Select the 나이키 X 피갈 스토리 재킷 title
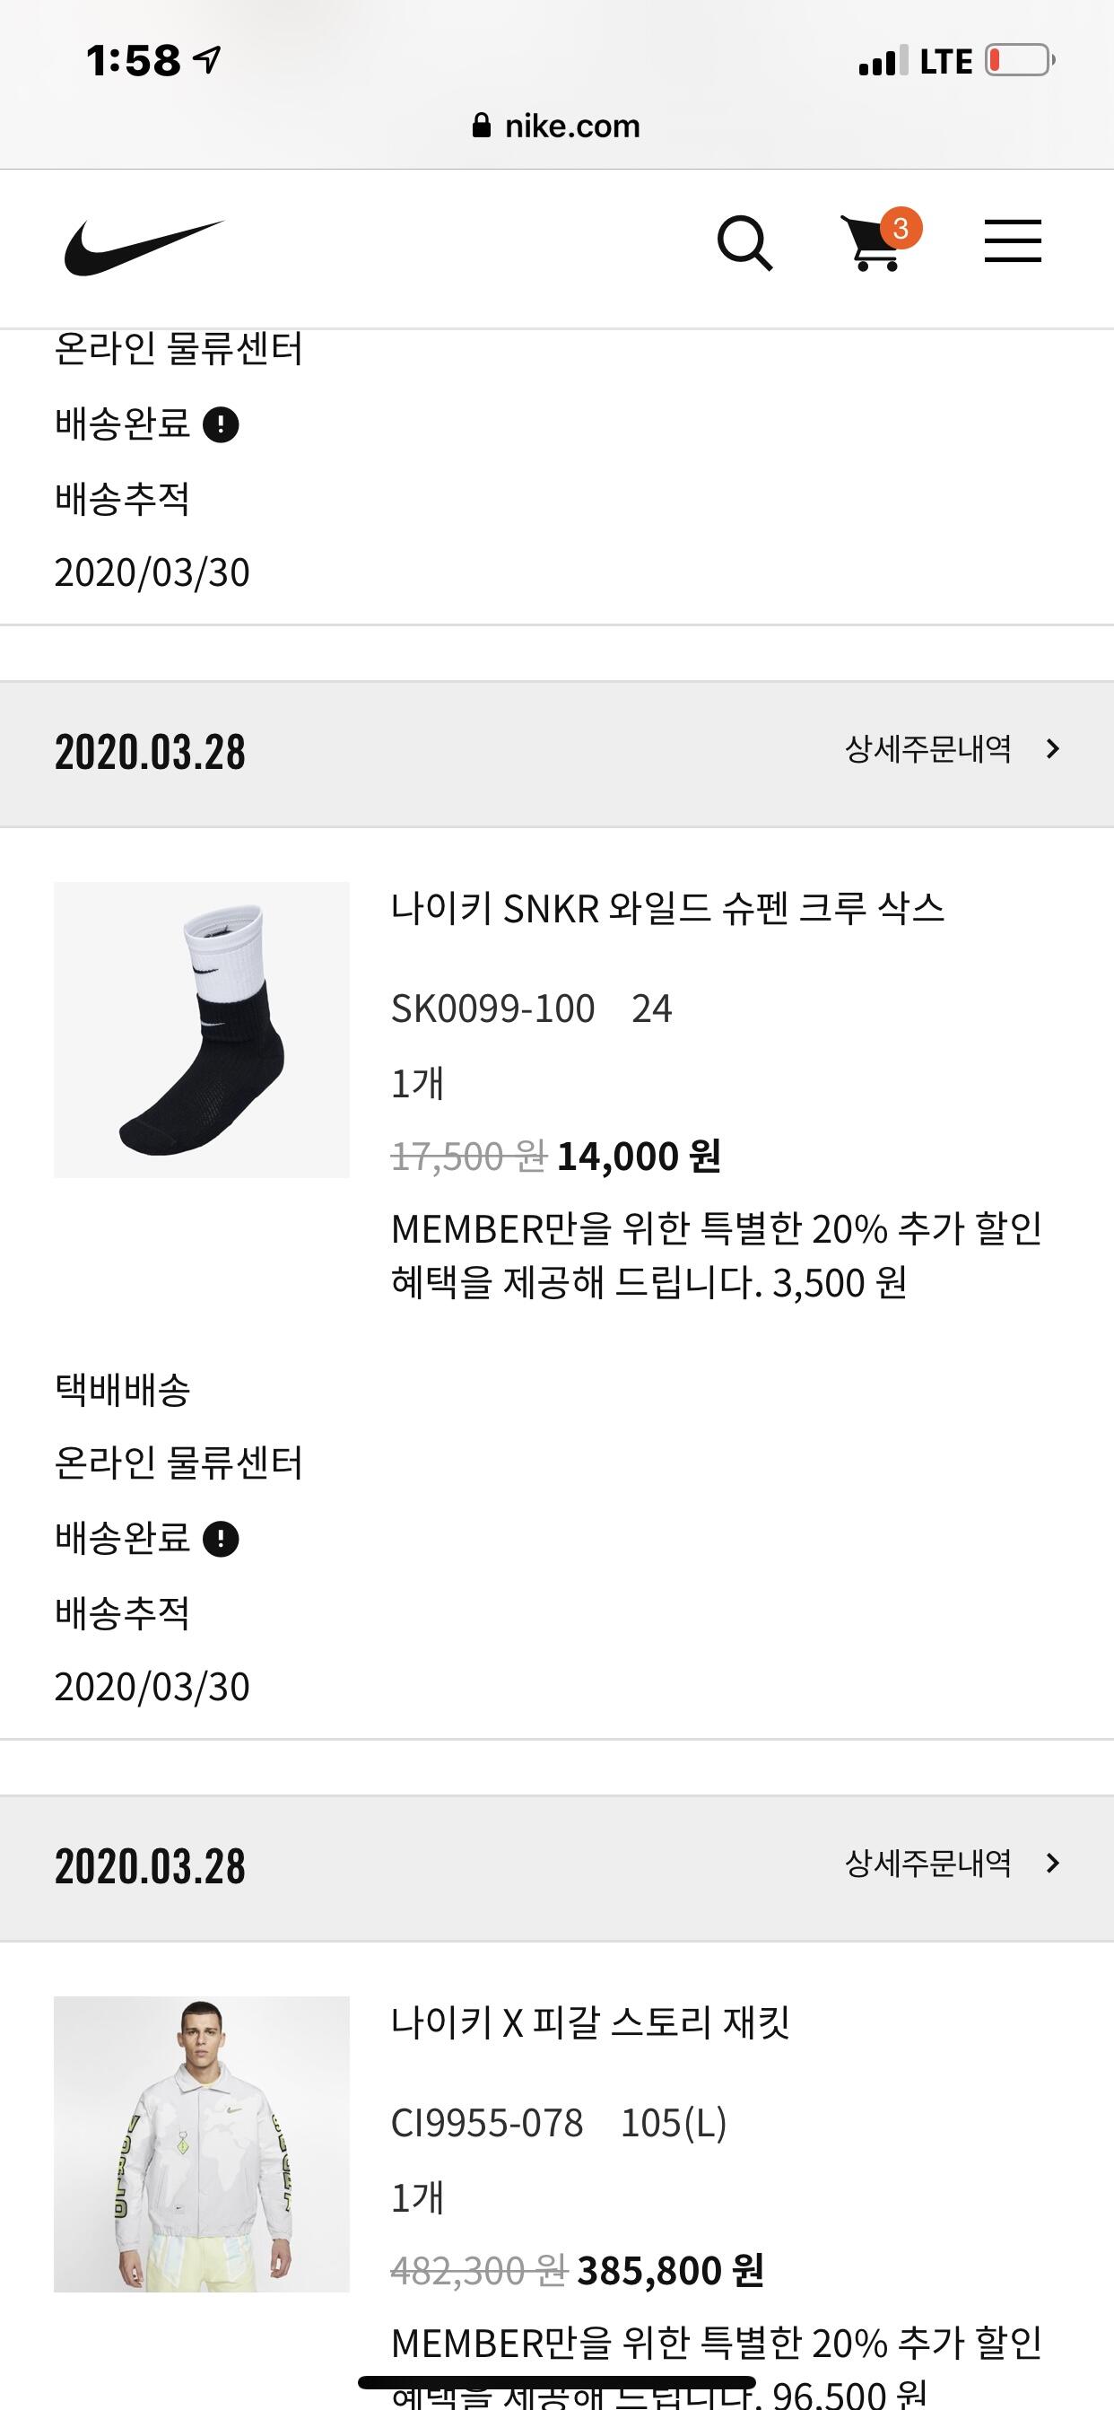The width and height of the screenshot is (1114, 2410). coord(590,2021)
